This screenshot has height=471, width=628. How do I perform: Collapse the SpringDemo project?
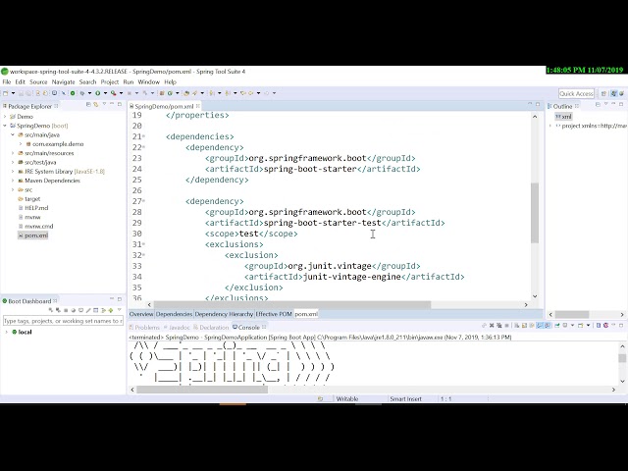(5, 126)
